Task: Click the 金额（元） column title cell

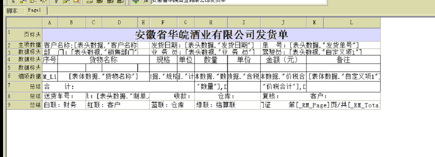Action: (x=283, y=60)
